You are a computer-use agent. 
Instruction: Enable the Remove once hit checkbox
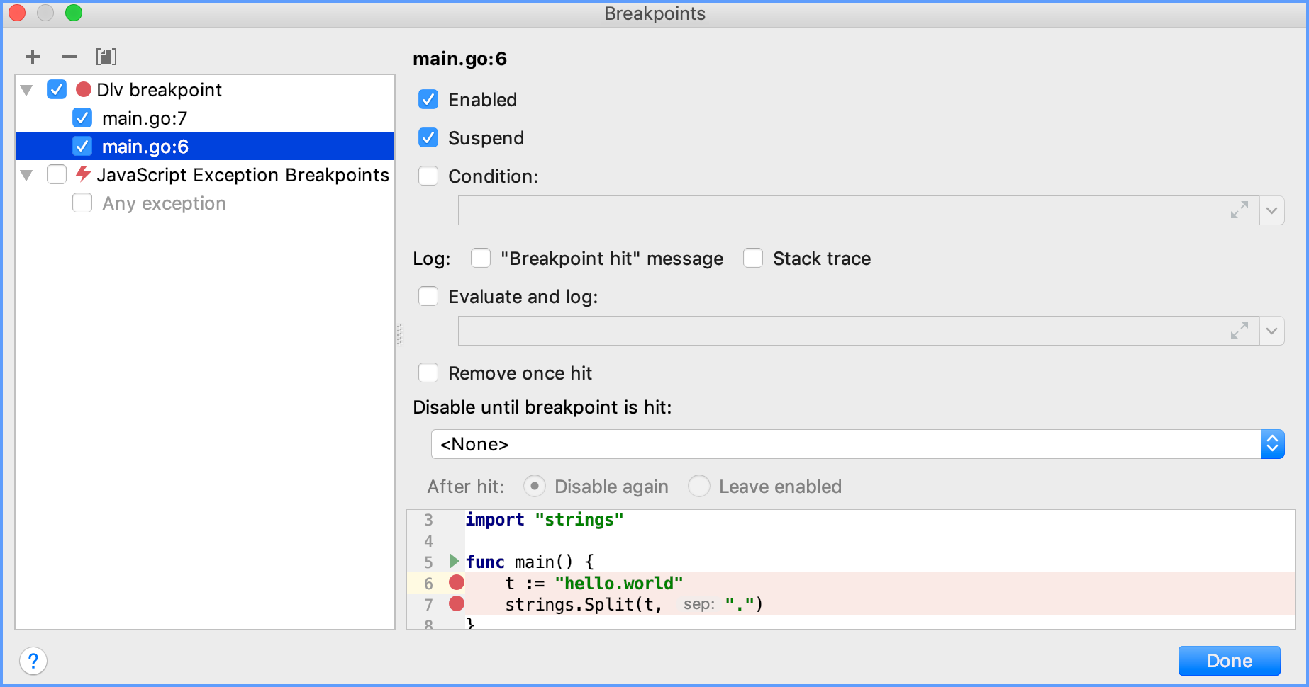pyautogui.click(x=429, y=373)
